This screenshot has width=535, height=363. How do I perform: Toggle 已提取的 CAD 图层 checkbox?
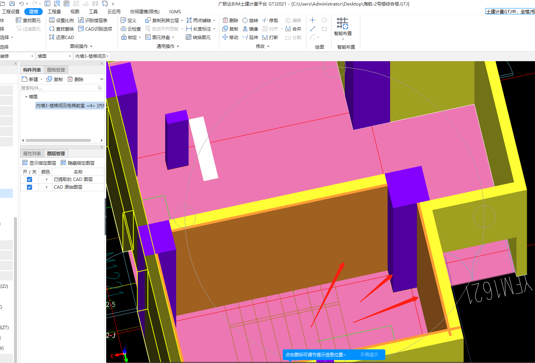(29, 179)
